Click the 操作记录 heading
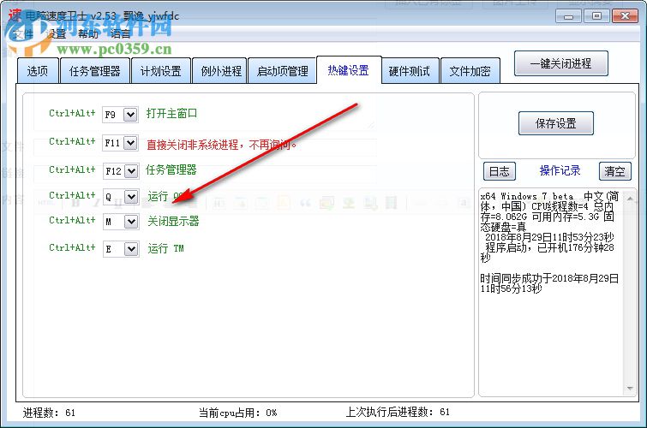 point(560,170)
